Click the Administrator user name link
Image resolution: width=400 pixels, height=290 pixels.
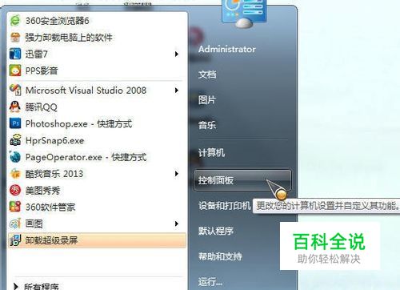point(227,49)
